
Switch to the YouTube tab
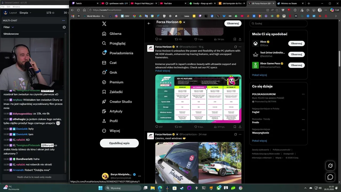tap(173, 3)
